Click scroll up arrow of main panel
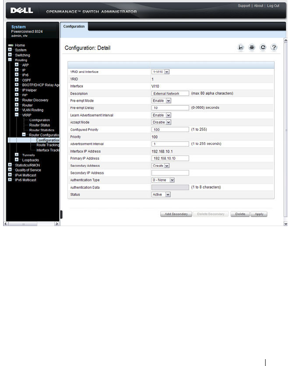292x366 pixels. [x=286, y=41]
